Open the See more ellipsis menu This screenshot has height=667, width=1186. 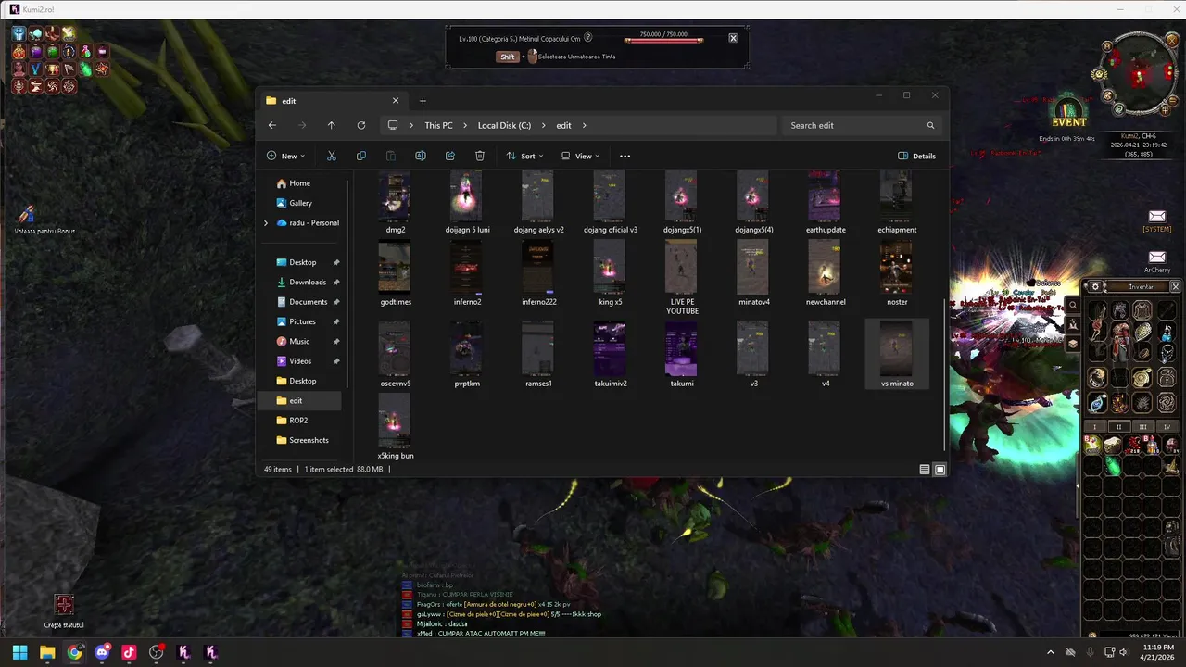[625, 156]
